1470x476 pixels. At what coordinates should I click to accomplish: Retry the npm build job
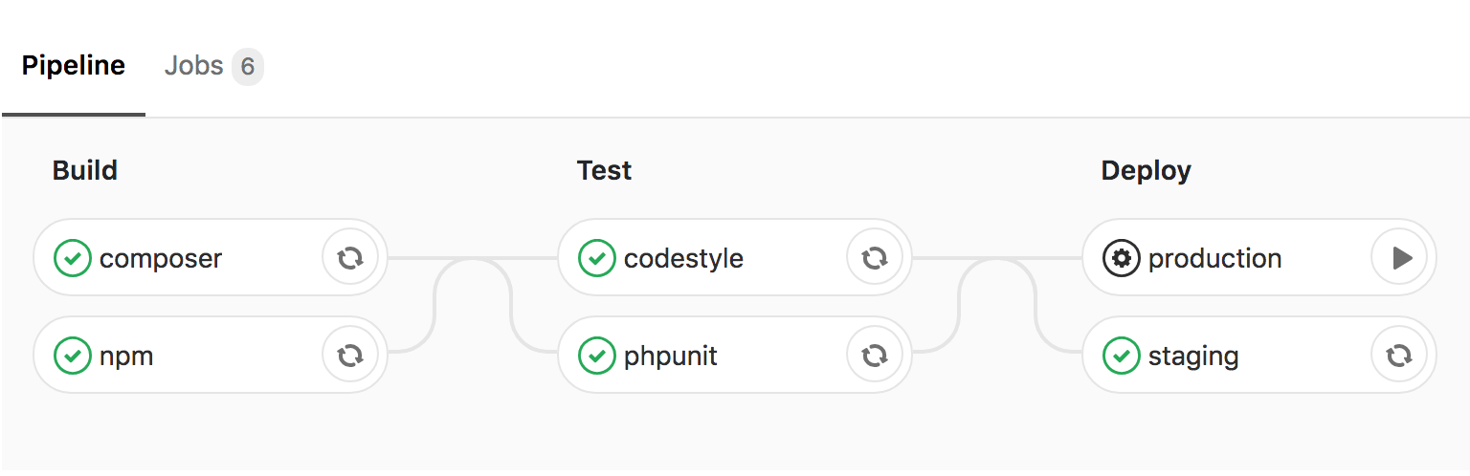pyautogui.click(x=350, y=356)
